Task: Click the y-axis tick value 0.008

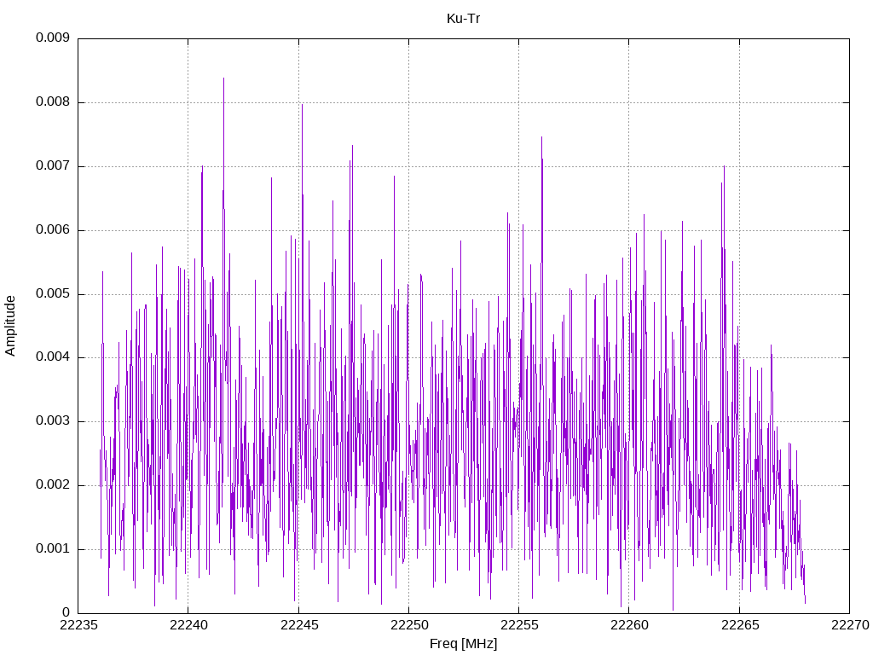Action: 53,102
